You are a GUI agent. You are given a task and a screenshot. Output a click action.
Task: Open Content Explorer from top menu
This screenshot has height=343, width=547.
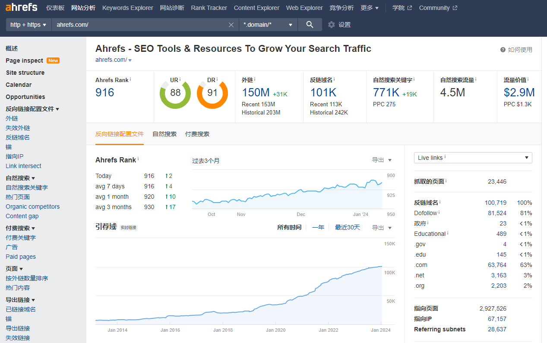pos(256,8)
